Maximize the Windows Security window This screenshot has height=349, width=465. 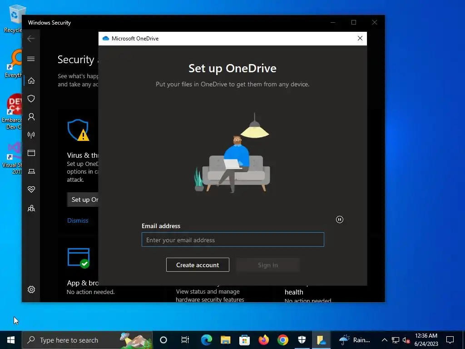353,22
